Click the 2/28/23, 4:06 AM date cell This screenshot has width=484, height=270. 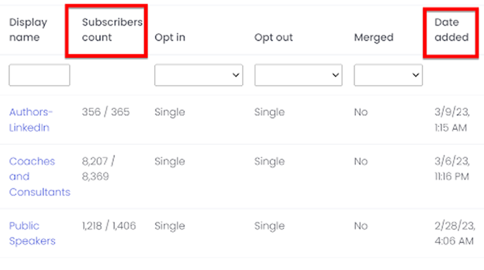455,233
